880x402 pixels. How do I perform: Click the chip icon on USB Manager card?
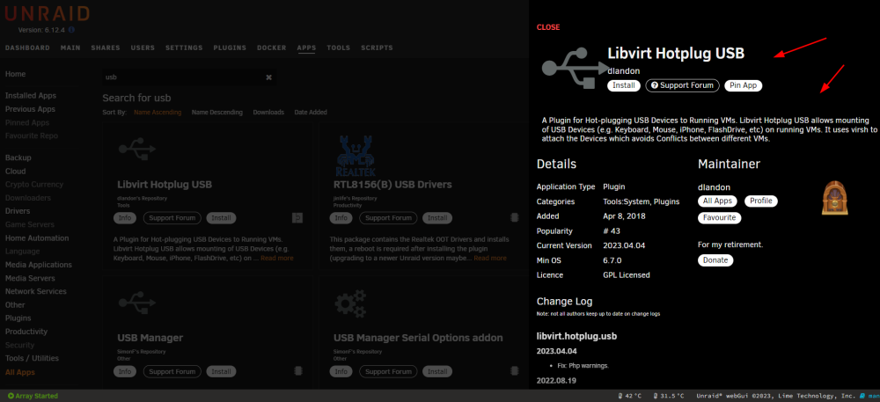[298, 371]
